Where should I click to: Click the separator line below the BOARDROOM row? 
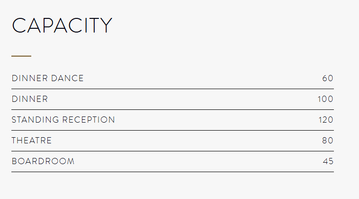[x=172, y=172]
